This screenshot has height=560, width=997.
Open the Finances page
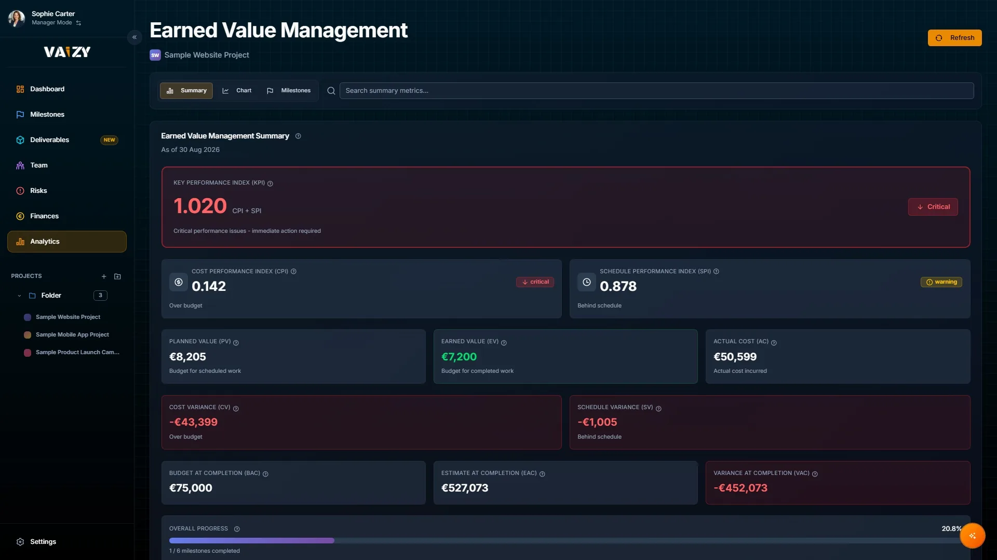67,216
